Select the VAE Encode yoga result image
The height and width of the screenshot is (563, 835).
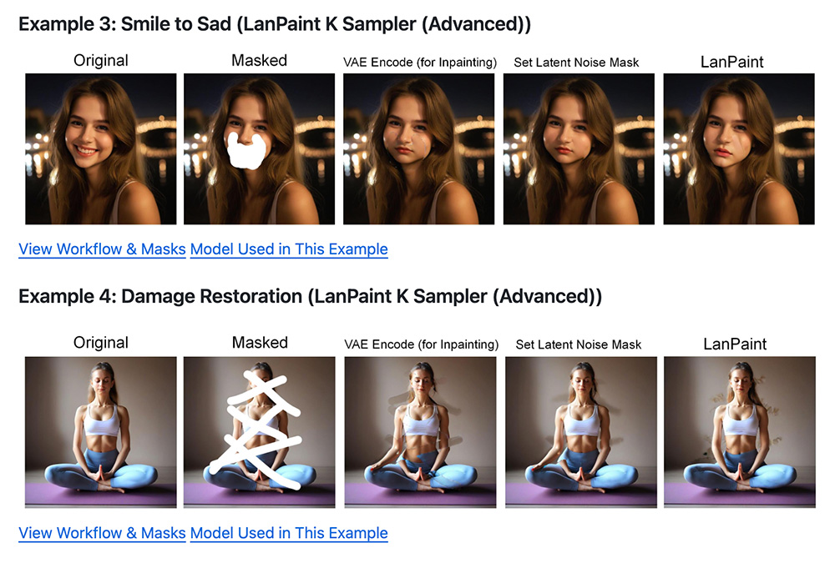pyautogui.click(x=420, y=432)
